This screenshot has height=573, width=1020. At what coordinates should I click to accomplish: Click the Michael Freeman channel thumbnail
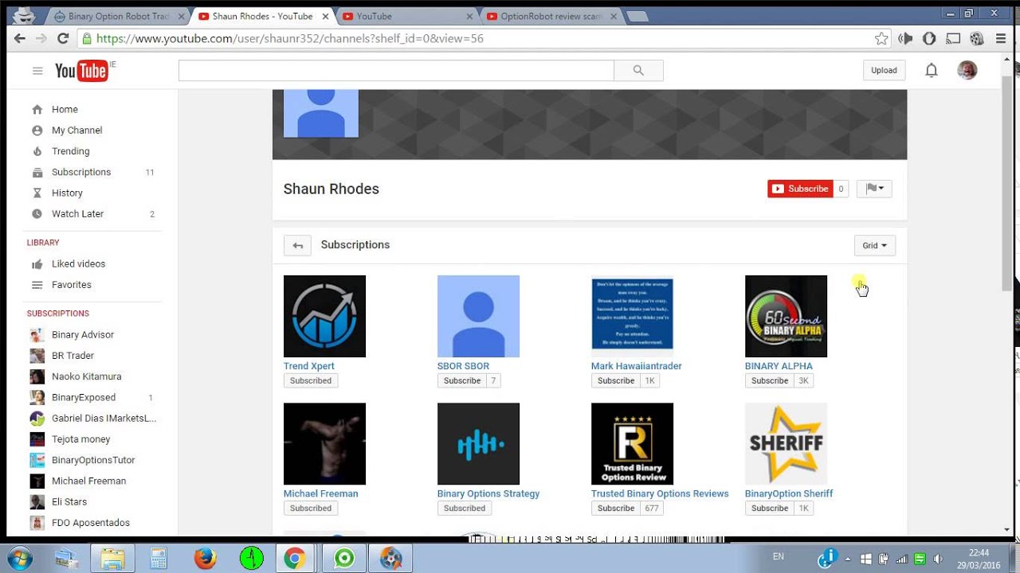[x=324, y=443]
